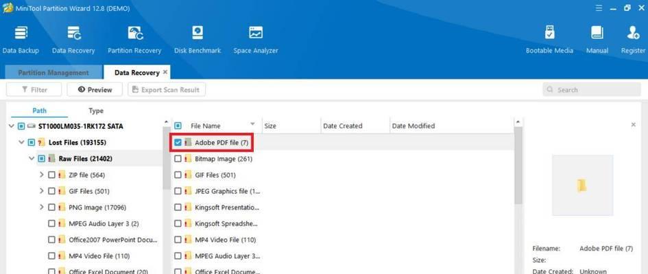Close the preview panel
Screen dimensions: 648x274
(x=633, y=125)
